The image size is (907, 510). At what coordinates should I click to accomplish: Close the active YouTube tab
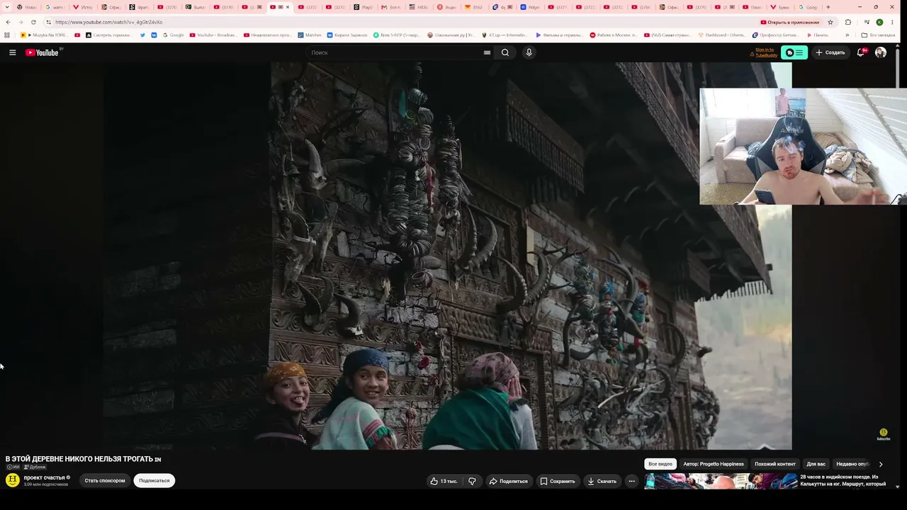pos(288,7)
